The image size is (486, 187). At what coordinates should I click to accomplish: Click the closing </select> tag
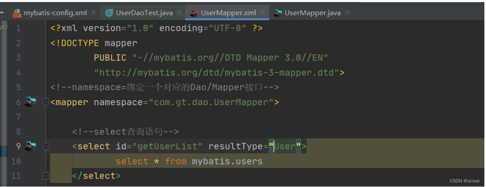96,176
